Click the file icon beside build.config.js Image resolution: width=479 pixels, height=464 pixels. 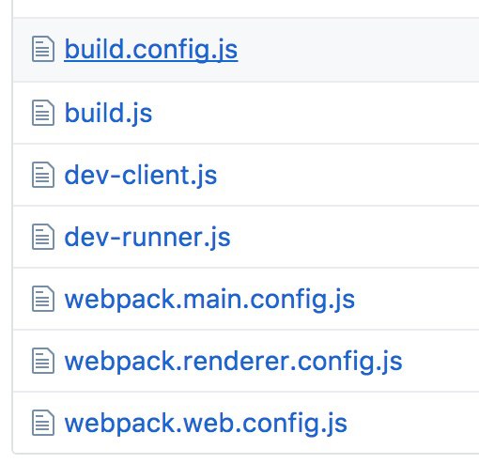coord(43,49)
